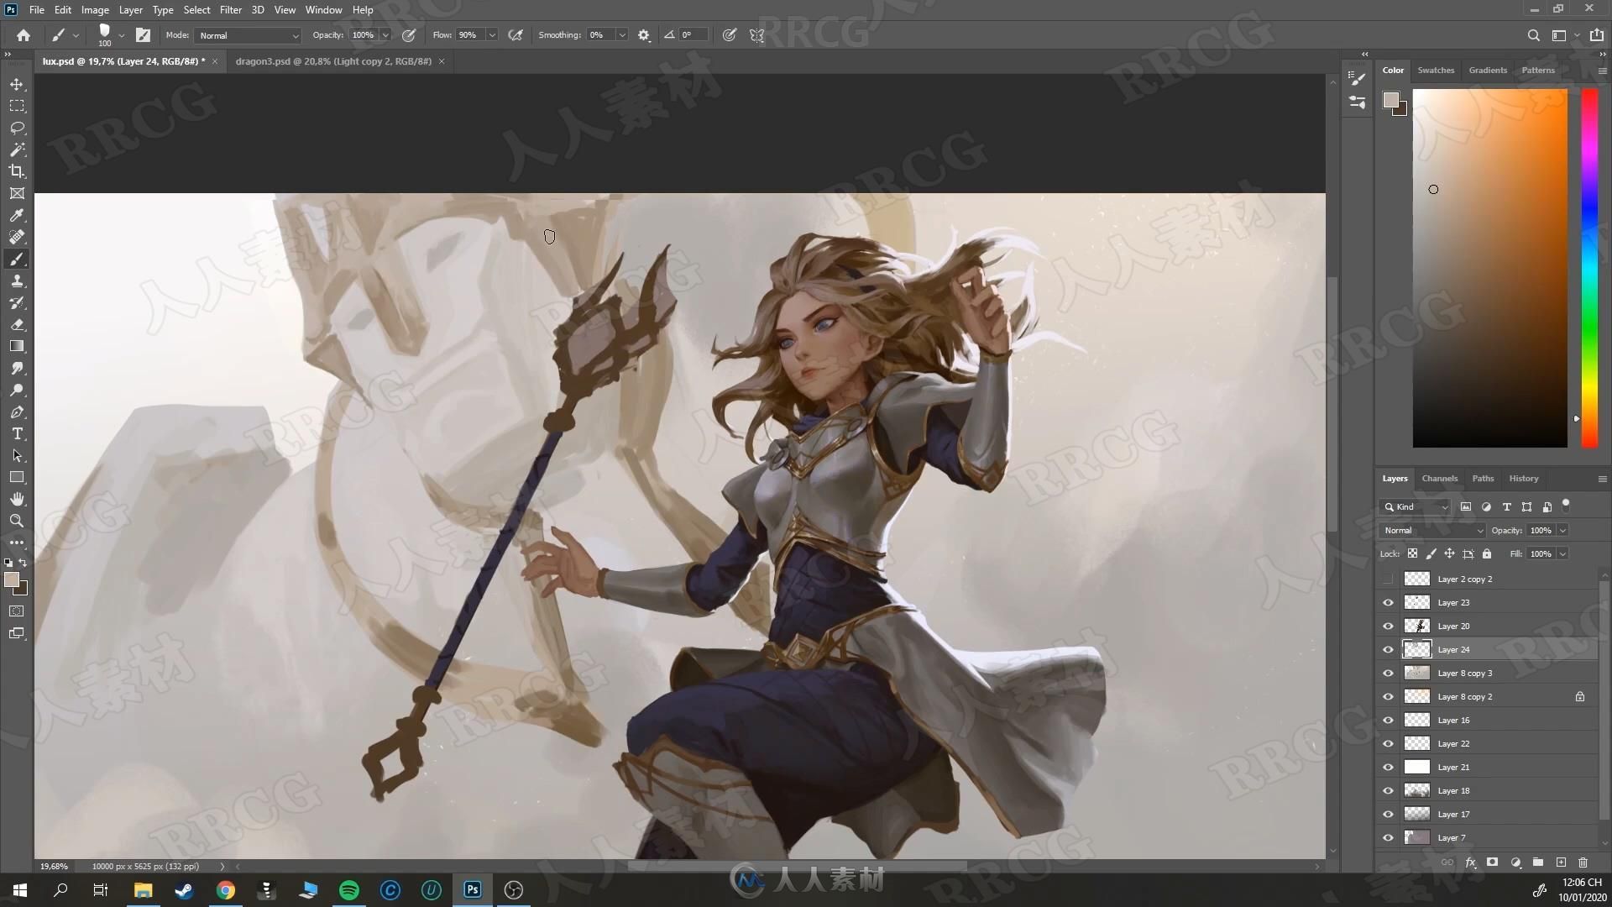Select the Gradient tool

tap(17, 346)
